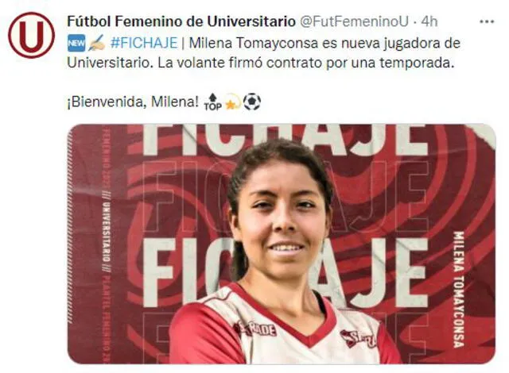Screen dimensions: 509x373
Task: Click the vertical Universitario text on the banner
Action: pyautogui.click(x=106, y=232)
